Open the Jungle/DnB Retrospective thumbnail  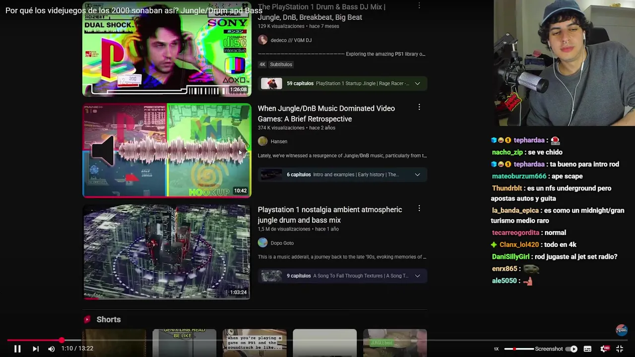point(167,150)
